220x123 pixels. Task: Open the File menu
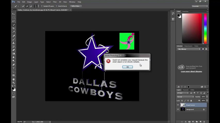[x=19, y=2]
